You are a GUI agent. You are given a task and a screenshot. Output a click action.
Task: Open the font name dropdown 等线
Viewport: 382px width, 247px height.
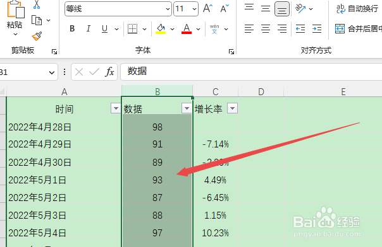click(168, 9)
